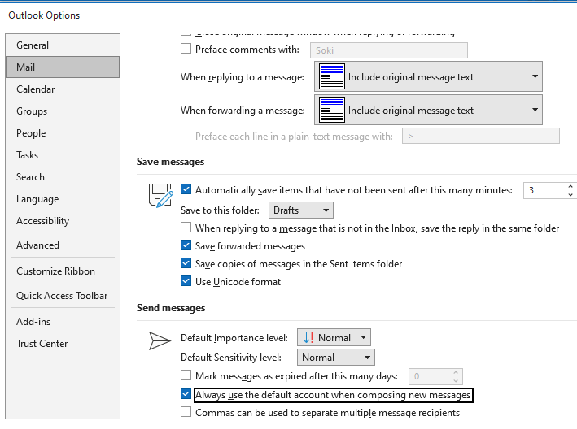577x429 pixels.
Task: Decrease the expire-after days spinner
Action: 456,380
